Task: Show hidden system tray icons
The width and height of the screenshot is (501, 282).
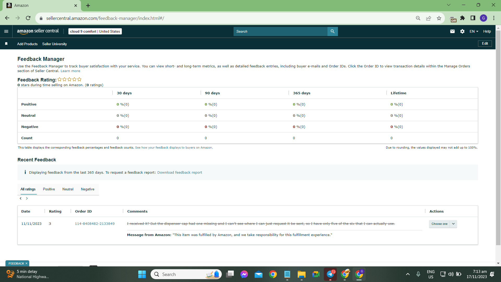Action: (x=408, y=274)
